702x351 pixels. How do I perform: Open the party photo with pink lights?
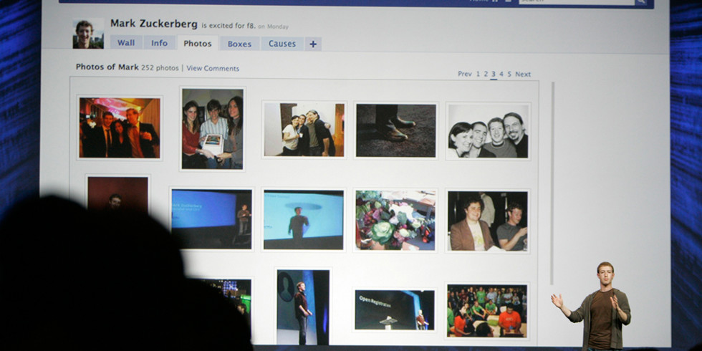tap(120, 128)
